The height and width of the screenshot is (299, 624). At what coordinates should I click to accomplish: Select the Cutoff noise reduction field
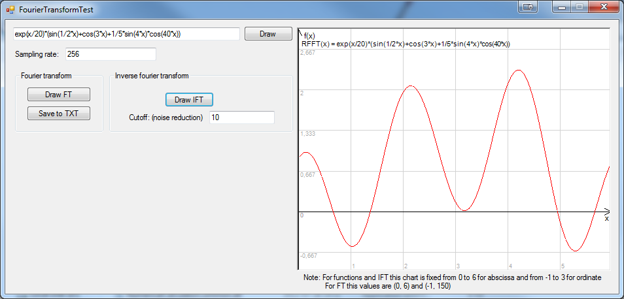click(x=241, y=118)
